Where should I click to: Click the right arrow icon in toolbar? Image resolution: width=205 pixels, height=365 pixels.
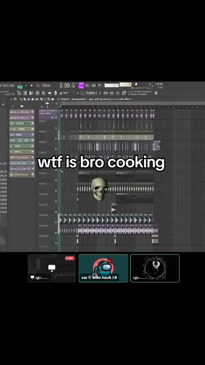click(x=49, y=93)
